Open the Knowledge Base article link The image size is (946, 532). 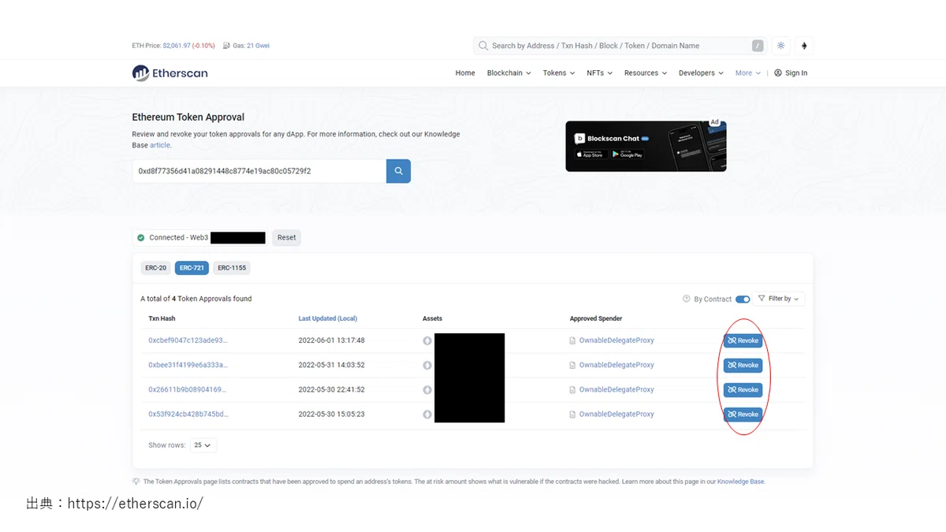[160, 145]
